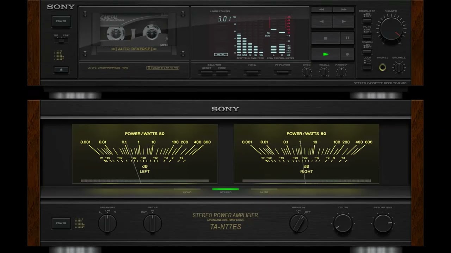Click the SONY logo on the cassette deck

pos(61,7)
